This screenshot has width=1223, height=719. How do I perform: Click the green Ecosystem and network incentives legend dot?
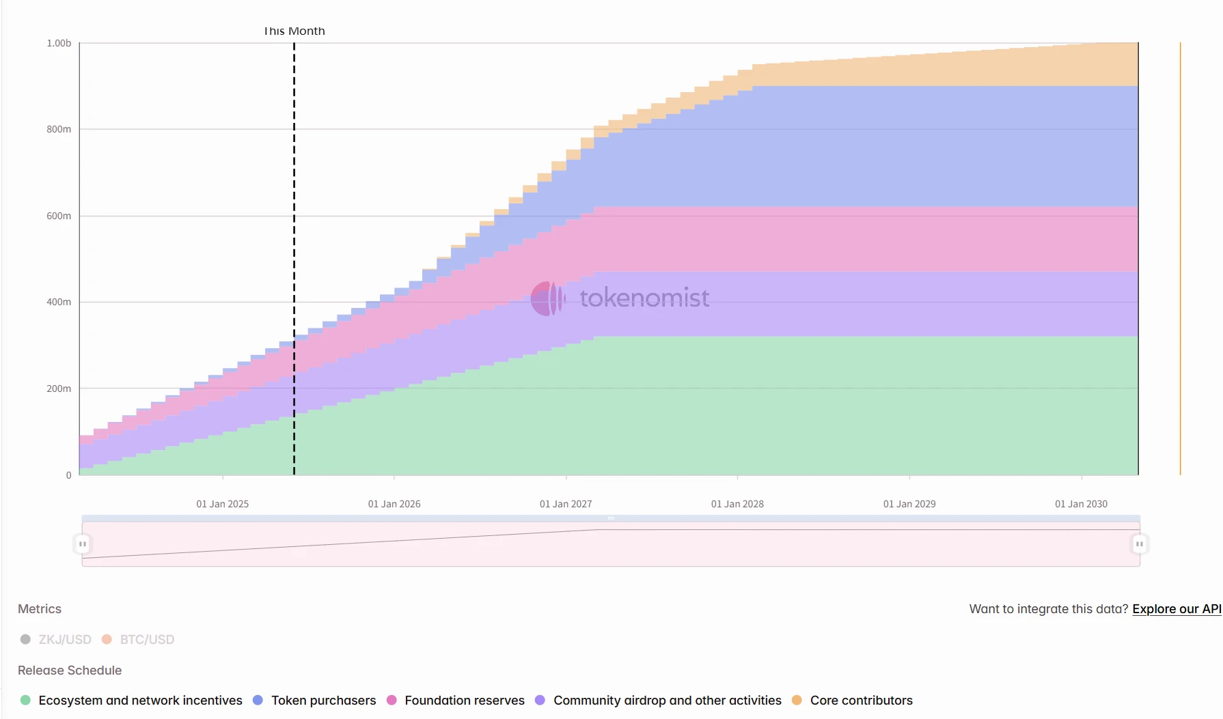pos(25,700)
